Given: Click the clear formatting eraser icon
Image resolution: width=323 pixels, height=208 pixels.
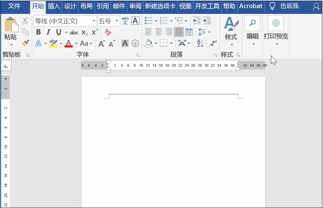Looking at the screenshot, I should click(108, 32).
